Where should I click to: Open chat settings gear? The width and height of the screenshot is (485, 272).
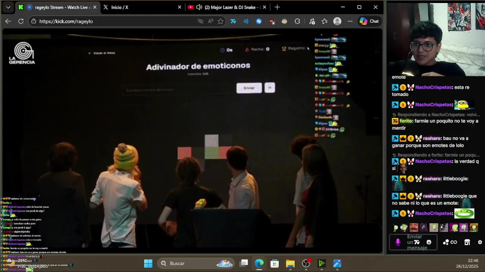pos(480,242)
